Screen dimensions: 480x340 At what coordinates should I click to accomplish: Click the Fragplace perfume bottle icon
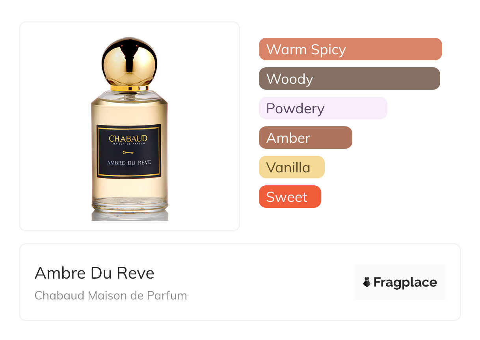[367, 282]
